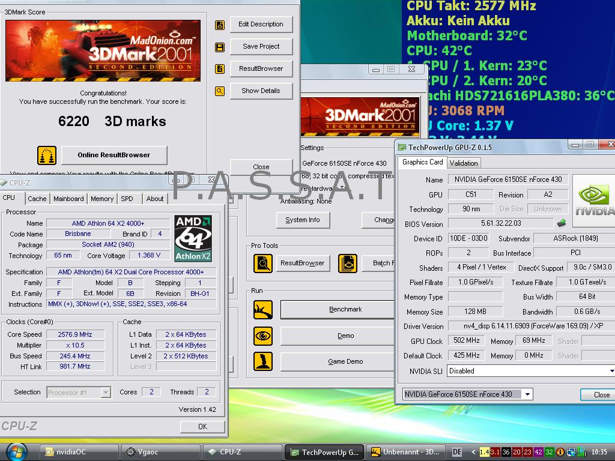615x461 pixels.
Task: Click the Close button in GPU-Z
Action: pyautogui.click(x=598, y=395)
